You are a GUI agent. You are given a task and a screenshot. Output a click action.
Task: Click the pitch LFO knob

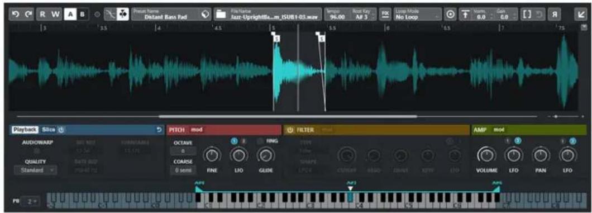pos(238,155)
